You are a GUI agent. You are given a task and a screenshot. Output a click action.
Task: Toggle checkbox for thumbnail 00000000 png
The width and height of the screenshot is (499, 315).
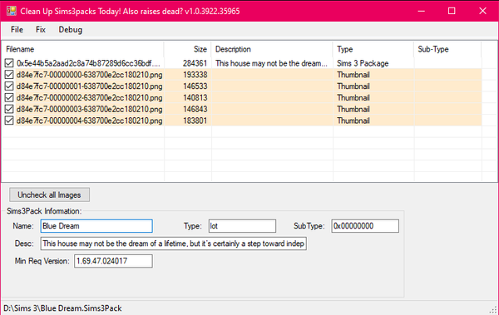pos(9,75)
